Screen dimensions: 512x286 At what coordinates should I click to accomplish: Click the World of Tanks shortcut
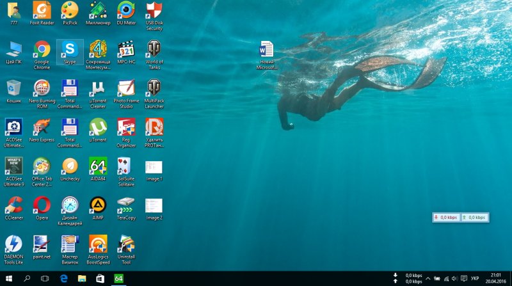[154, 50]
